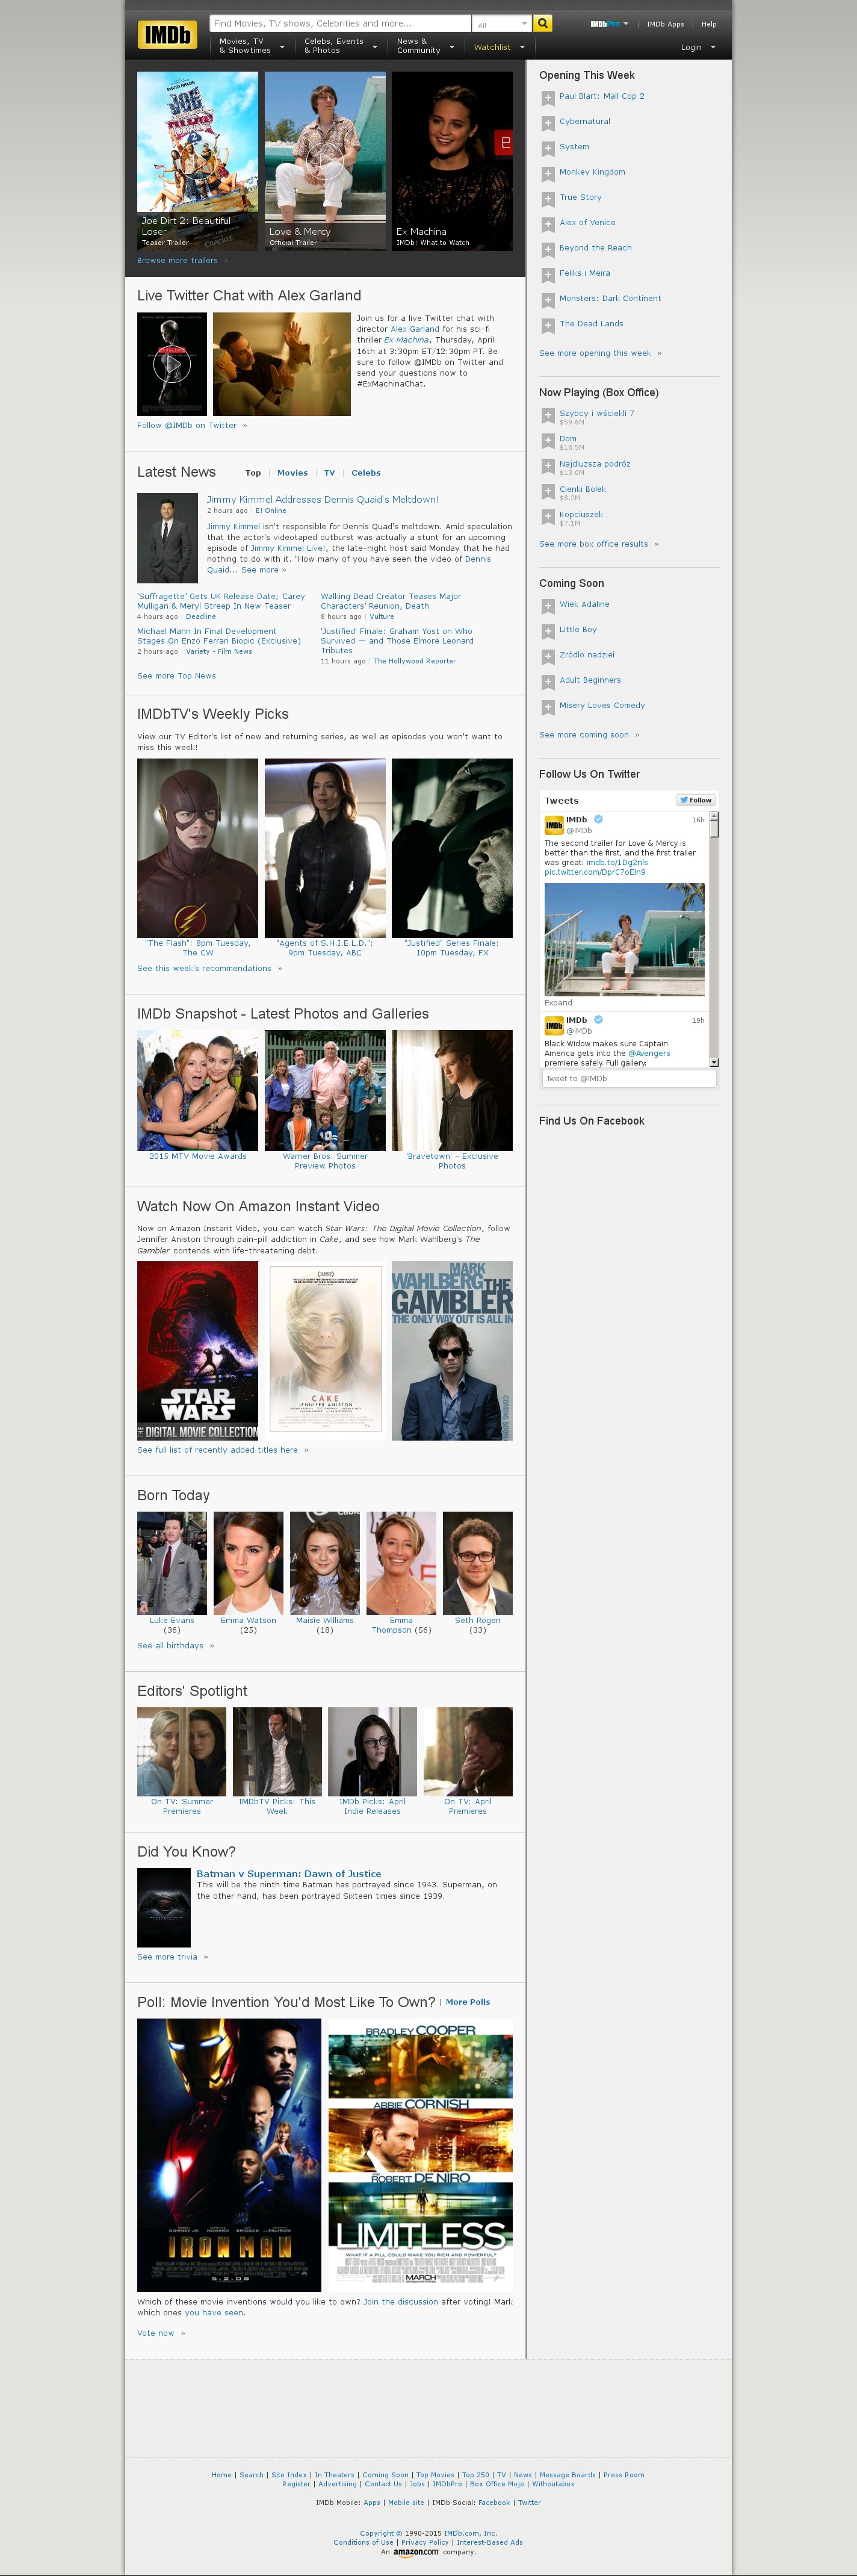Click plus icon beside Monkey Kingdom

click(x=548, y=173)
